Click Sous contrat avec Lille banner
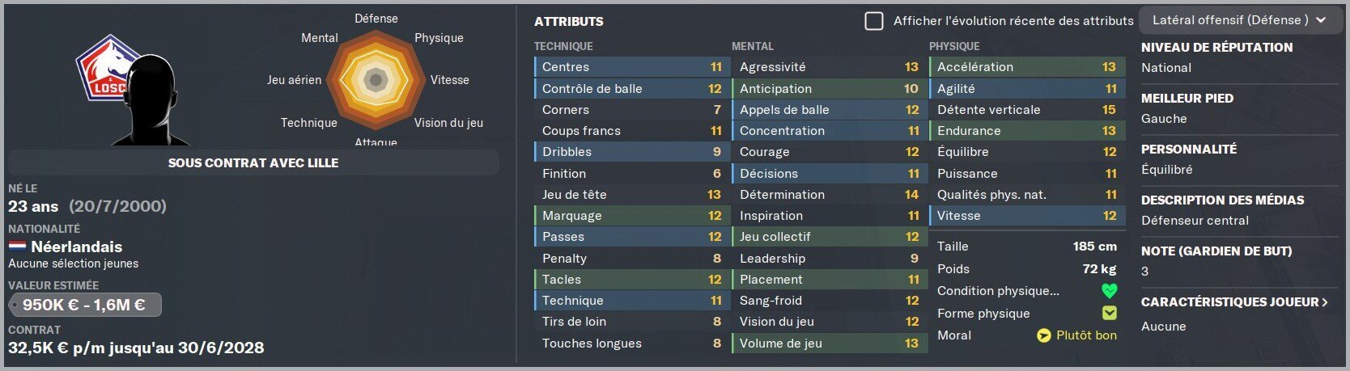 (253, 162)
